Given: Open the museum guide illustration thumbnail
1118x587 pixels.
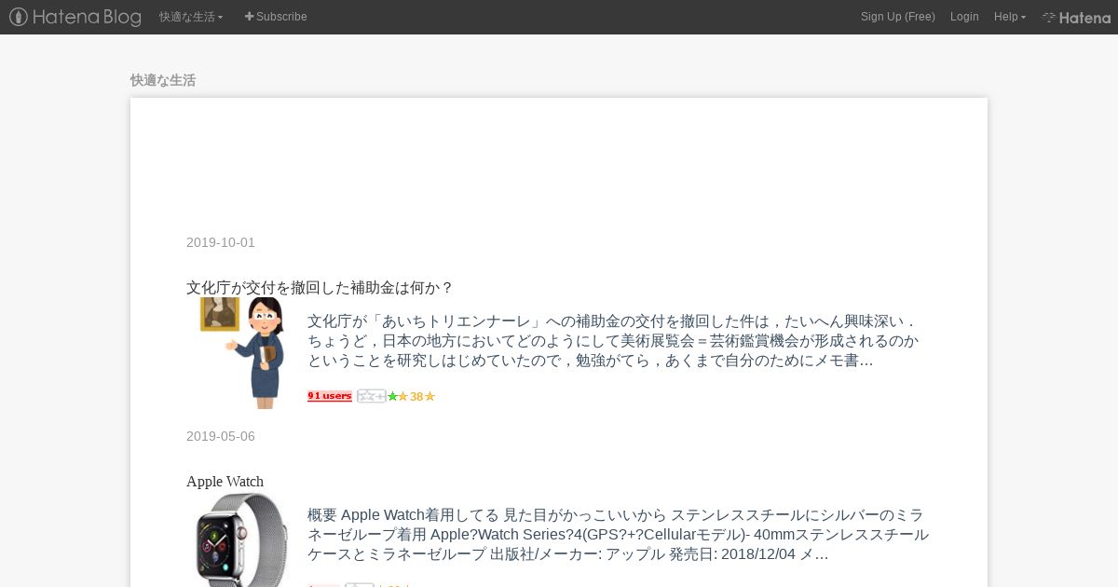Looking at the screenshot, I should tap(242, 353).
